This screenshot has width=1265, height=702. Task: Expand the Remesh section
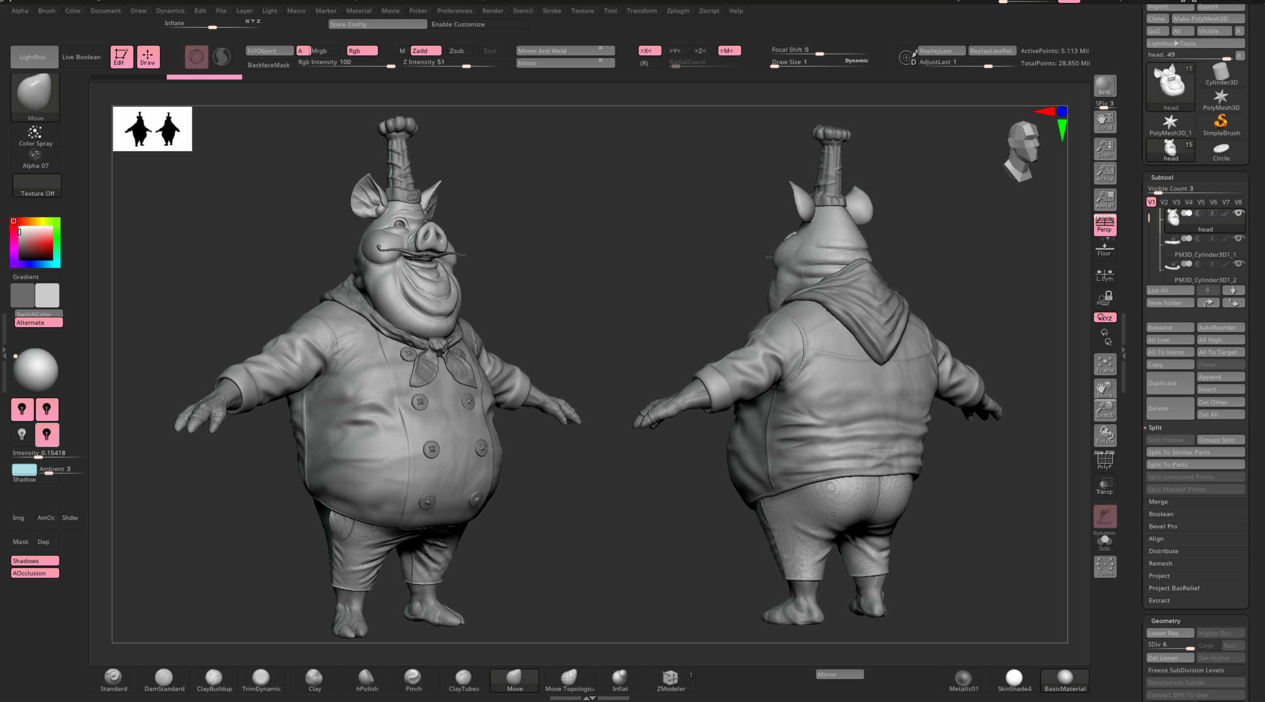(x=1160, y=563)
